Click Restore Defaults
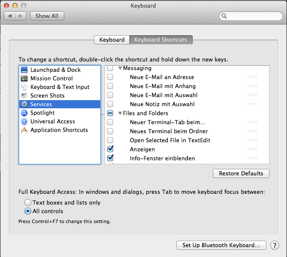 241,173
